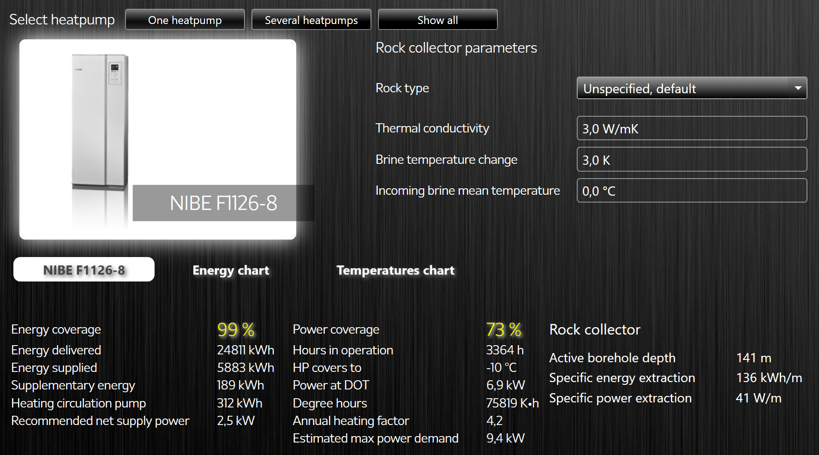Click the Annual heating factor label
Viewport: 819px width, 455px height.
click(x=351, y=421)
